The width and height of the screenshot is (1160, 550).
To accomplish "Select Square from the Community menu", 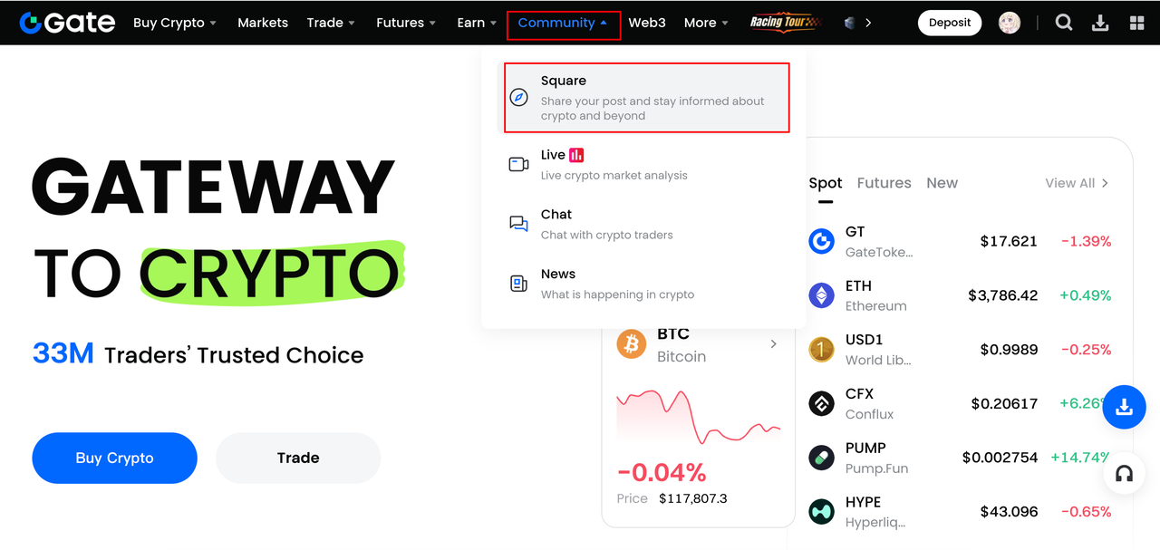I will (x=647, y=98).
